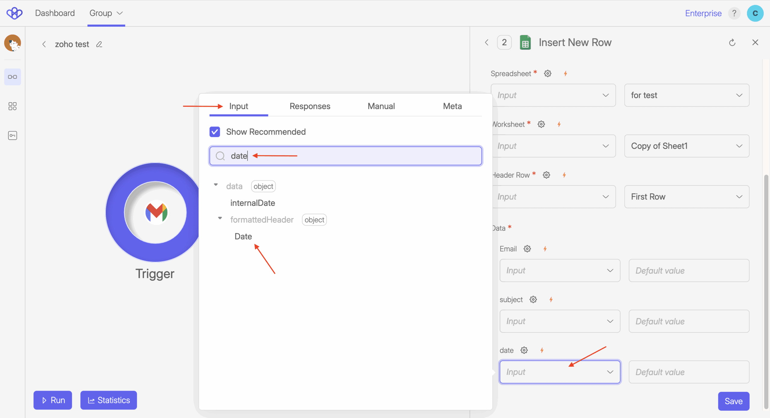Click the Gmail Trigger node
This screenshot has height=418, width=770.
click(155, 212)
